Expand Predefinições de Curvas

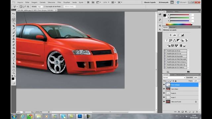[165, 54]
